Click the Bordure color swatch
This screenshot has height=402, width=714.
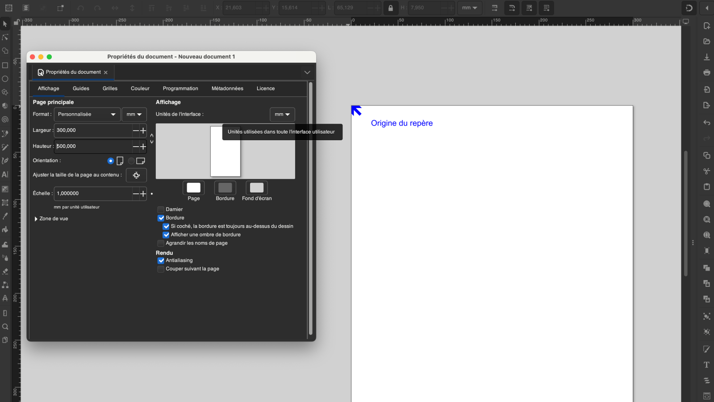pos(225,188)
